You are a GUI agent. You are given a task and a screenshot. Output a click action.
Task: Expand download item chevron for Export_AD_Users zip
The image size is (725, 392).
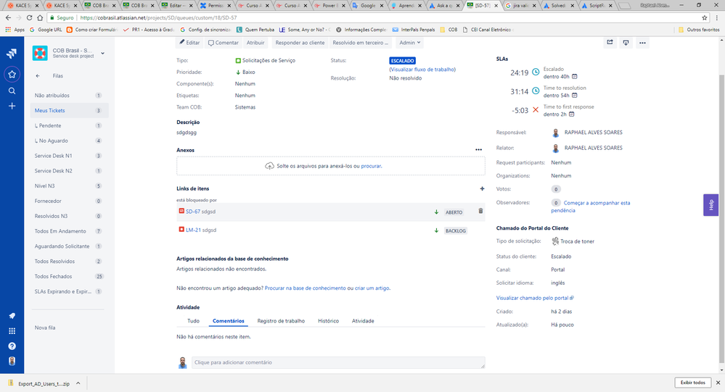(x=78, y=383)
